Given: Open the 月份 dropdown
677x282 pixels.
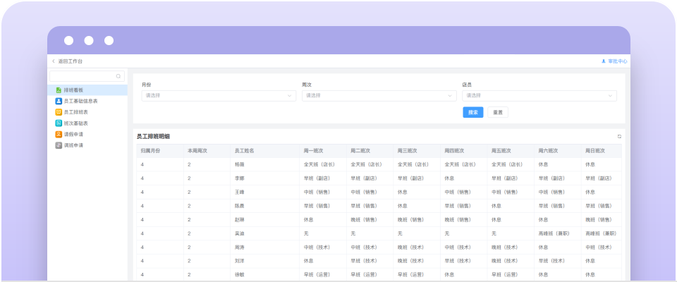Looking at the screenshot, I should pyautogui.click(x=219, y=96).
